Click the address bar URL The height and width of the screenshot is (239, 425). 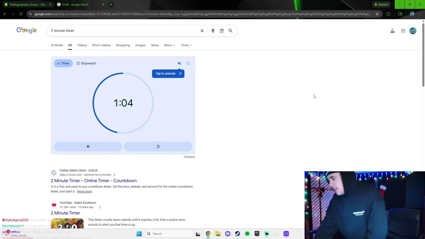203,14
